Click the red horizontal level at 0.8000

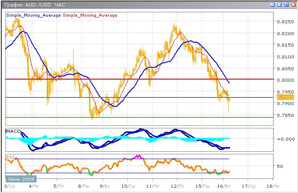tap(132, 79)
